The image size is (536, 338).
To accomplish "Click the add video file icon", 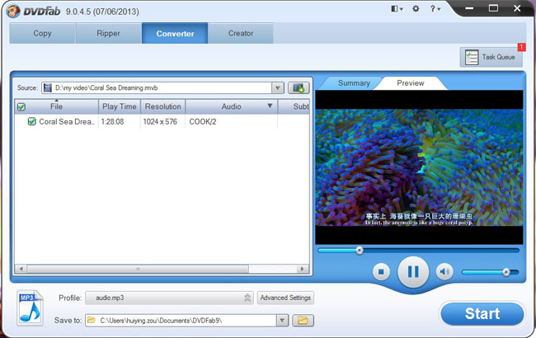I will click(299, 88).
